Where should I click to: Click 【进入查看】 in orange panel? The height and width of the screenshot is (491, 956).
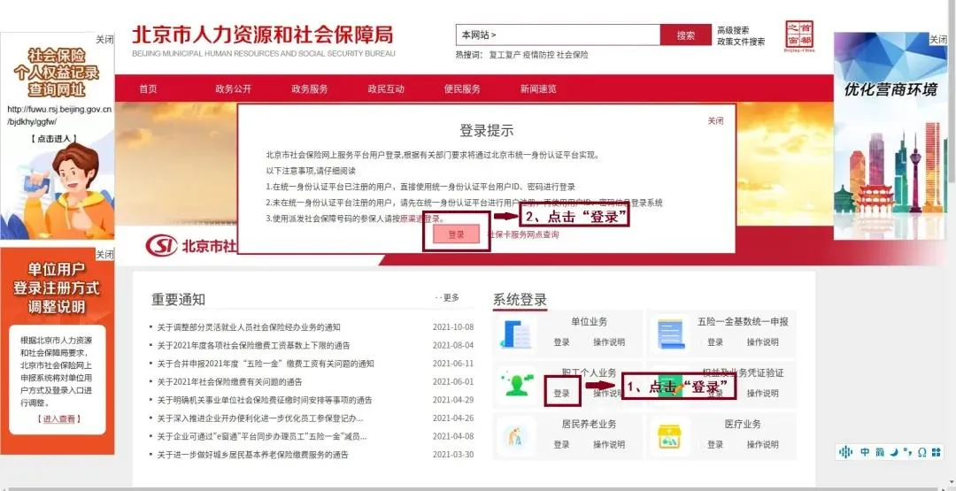pyautogui.click(x=59, y=419)
